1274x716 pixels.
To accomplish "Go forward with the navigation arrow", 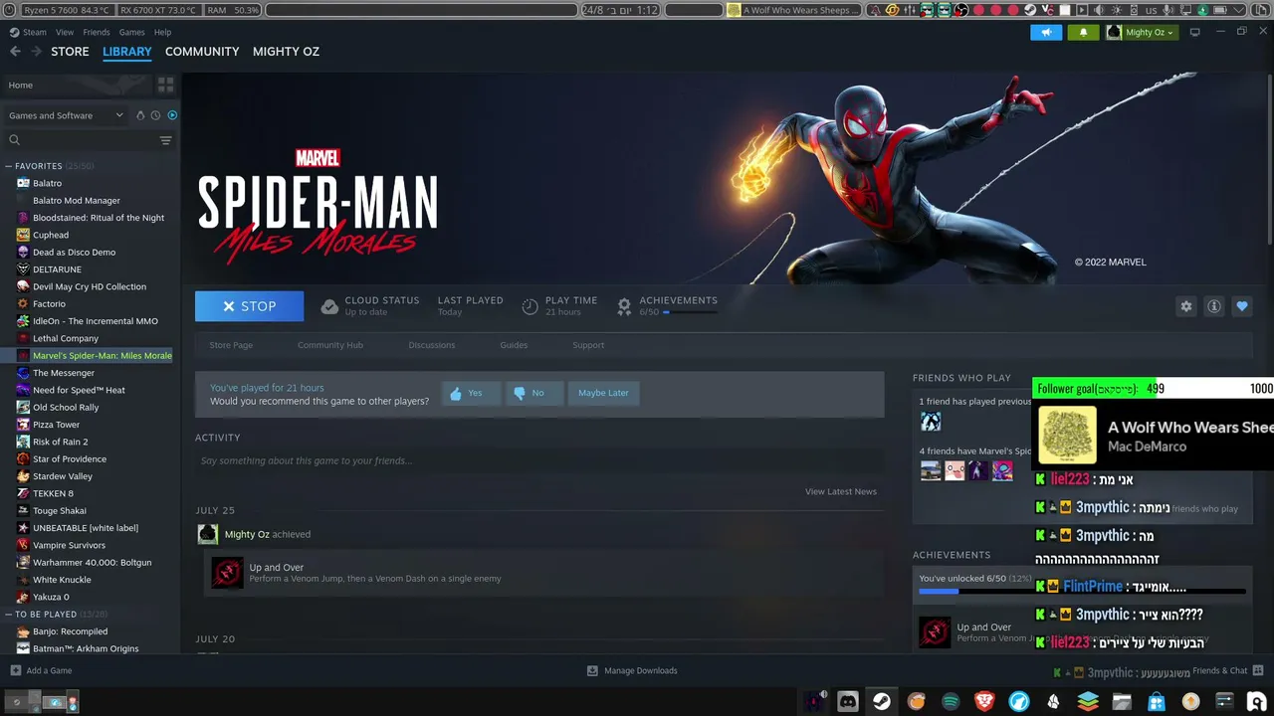I will 37,52.
